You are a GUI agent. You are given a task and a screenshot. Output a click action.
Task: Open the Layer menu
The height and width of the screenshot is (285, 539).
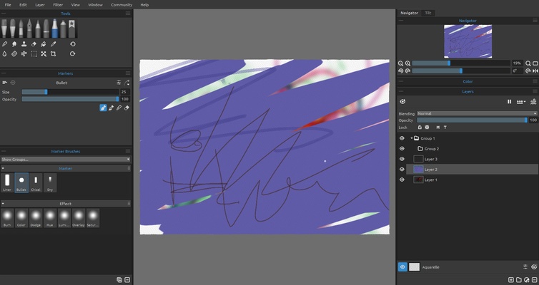40,5
